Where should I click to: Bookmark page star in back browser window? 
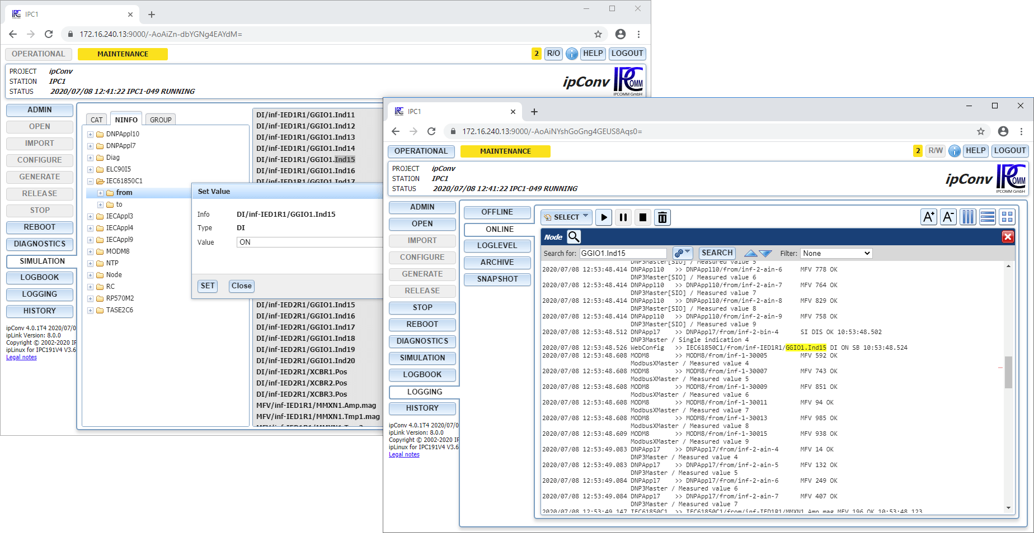click(598, 34)
